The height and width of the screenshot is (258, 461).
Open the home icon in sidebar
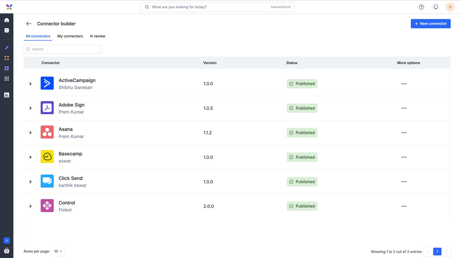click(x=7, y=20)
